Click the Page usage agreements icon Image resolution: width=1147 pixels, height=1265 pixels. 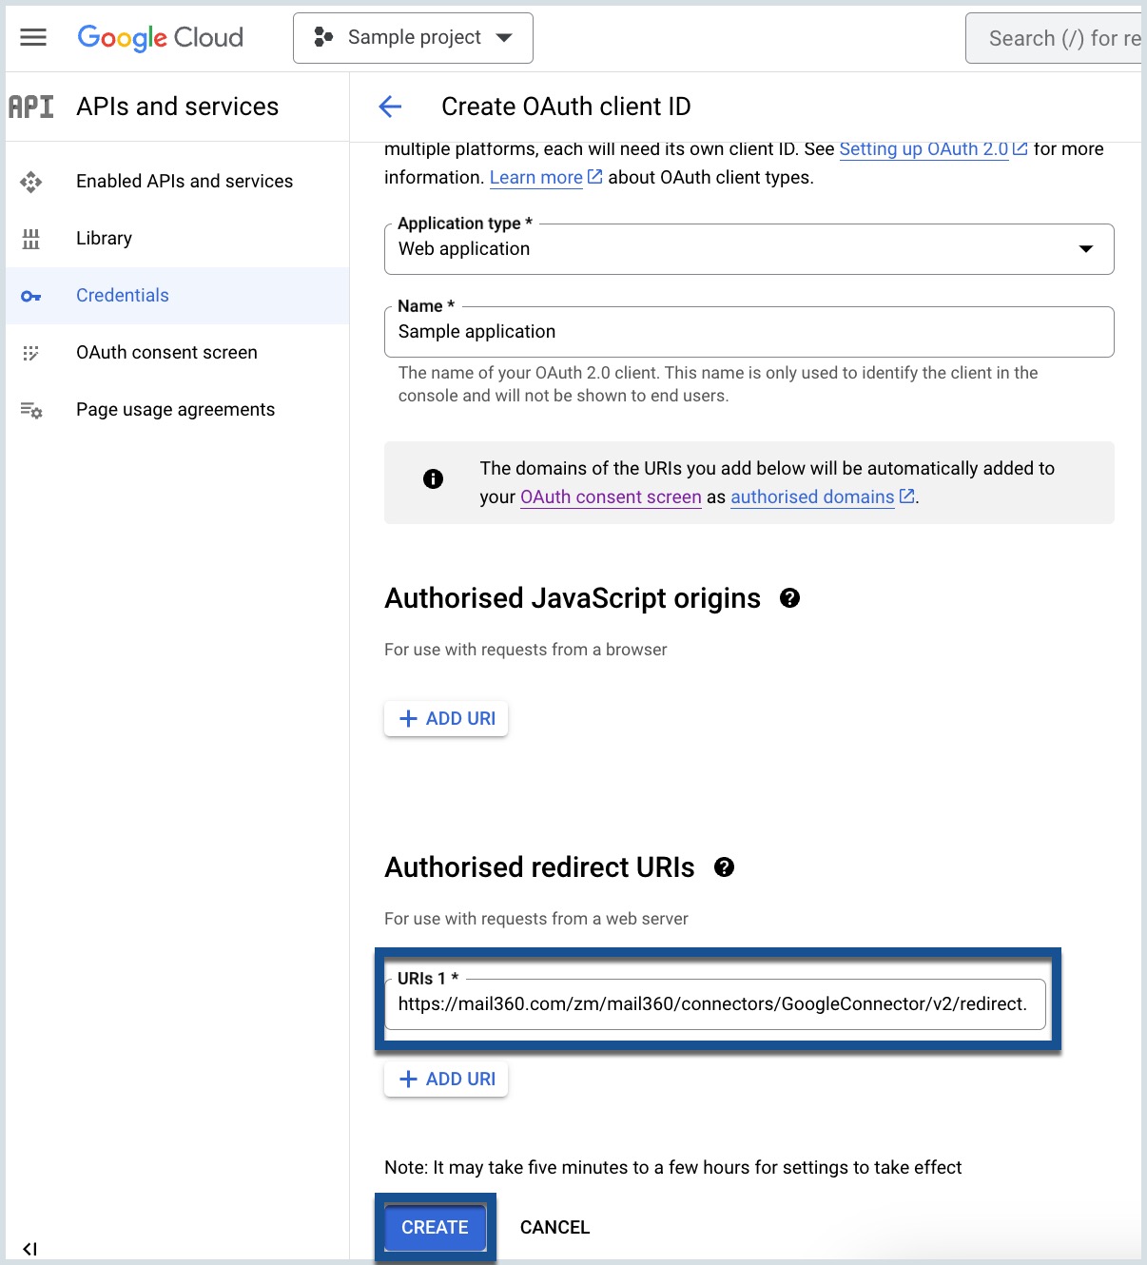click(x=31, y=409)
